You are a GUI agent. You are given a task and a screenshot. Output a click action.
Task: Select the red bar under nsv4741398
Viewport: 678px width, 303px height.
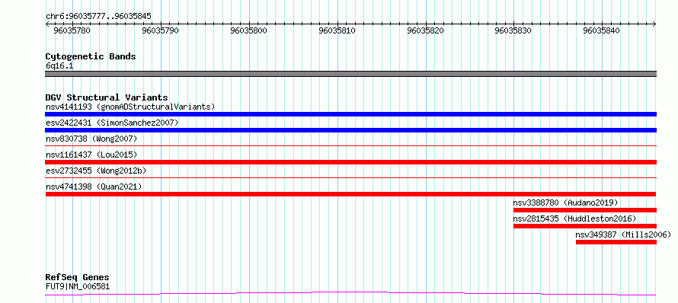[x=350, y=194]
